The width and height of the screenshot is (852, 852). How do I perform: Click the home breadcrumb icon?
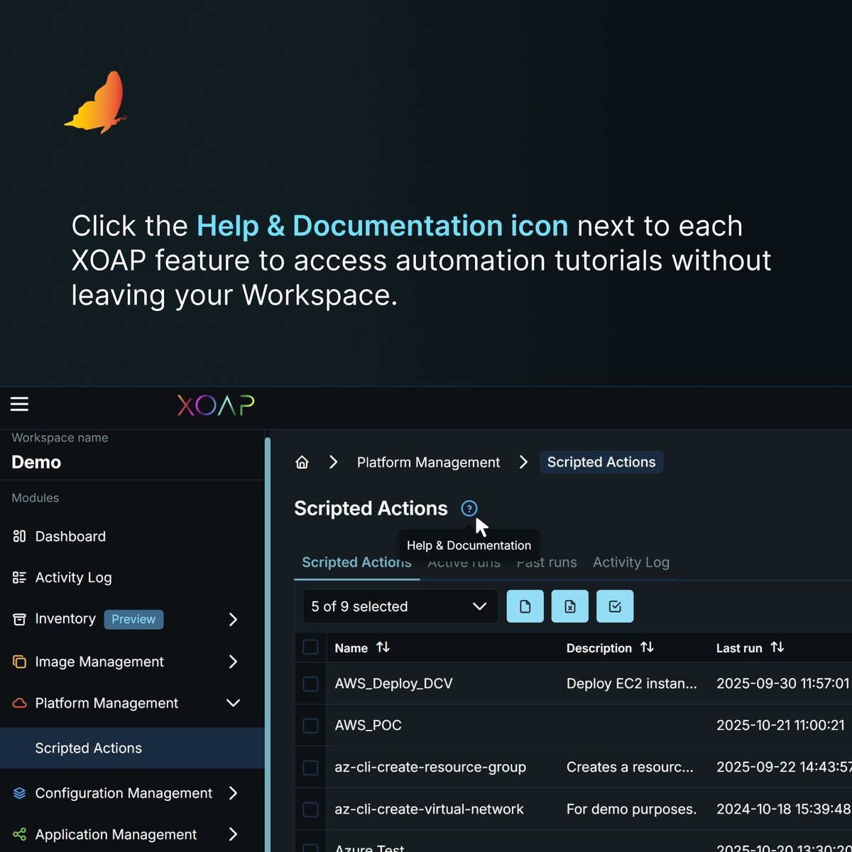302,462
